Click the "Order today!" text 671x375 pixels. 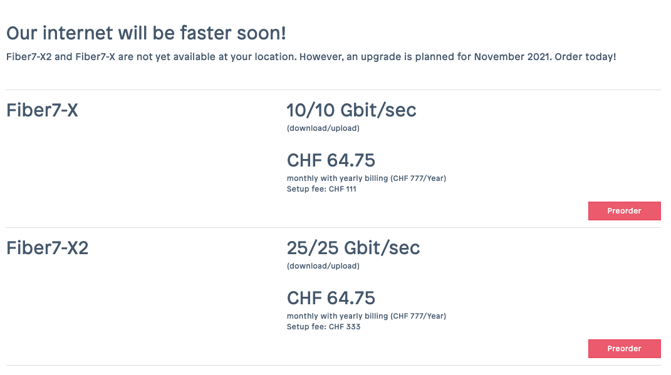tap(584, 57)
